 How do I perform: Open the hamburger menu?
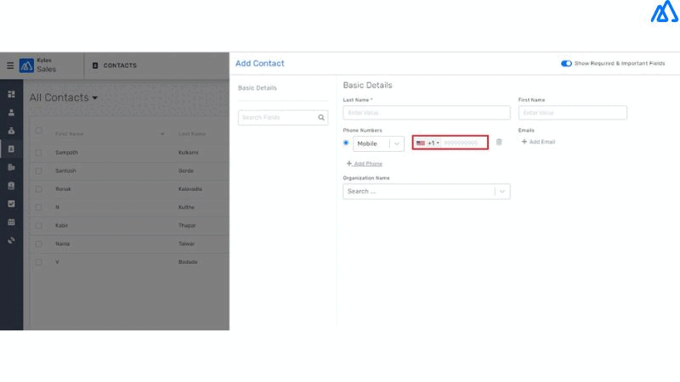point(10,65)
